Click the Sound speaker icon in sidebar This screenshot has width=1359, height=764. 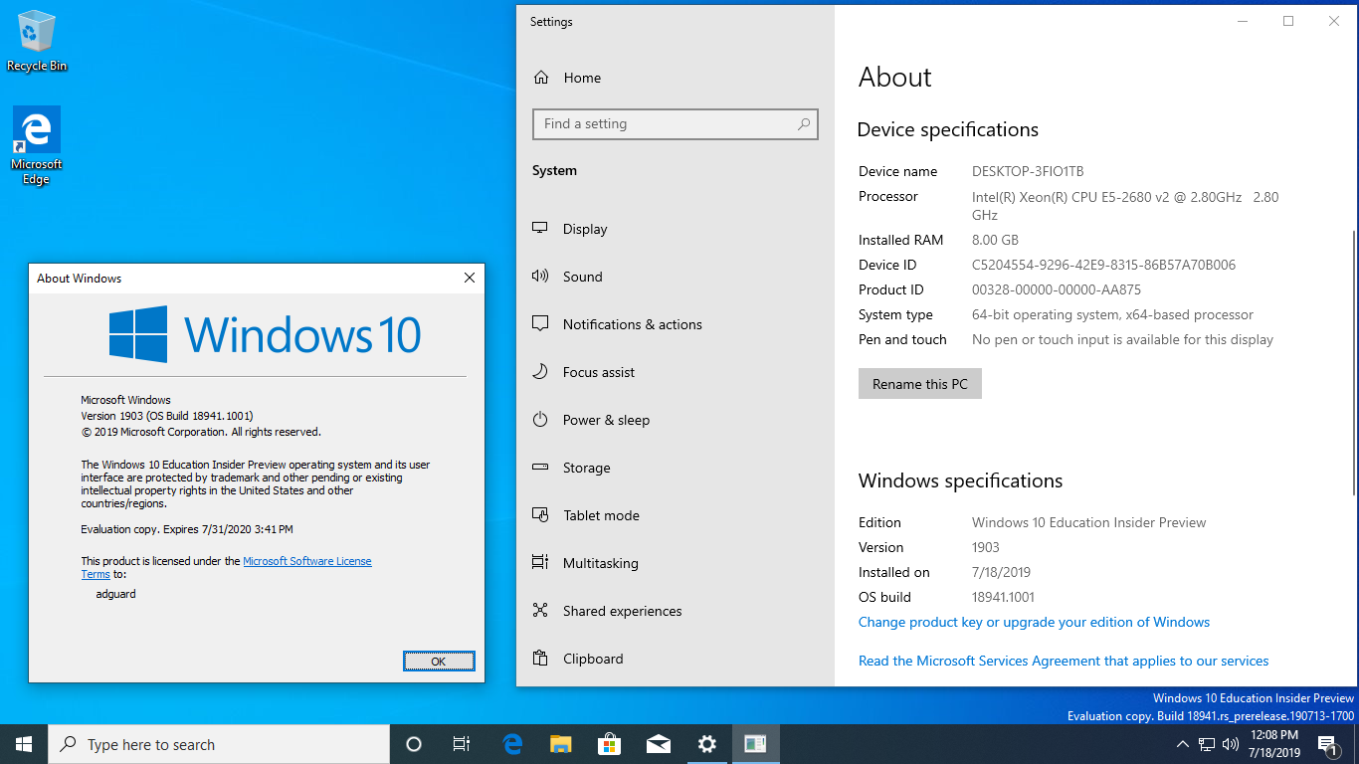pyautogui.click(x=540, y=277)
